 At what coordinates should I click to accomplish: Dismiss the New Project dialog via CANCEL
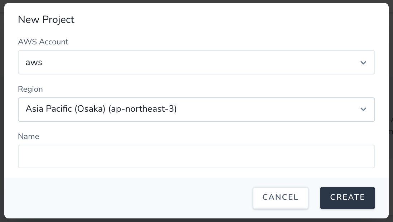(x=280, y=198)
